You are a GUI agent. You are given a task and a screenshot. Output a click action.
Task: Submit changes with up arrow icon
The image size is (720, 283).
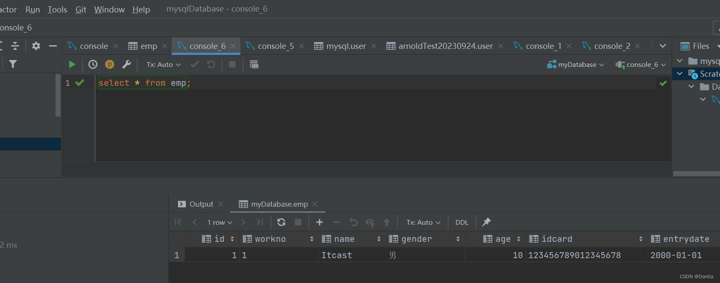(x=387, y=222)
